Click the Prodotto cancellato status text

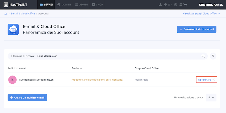97,80
